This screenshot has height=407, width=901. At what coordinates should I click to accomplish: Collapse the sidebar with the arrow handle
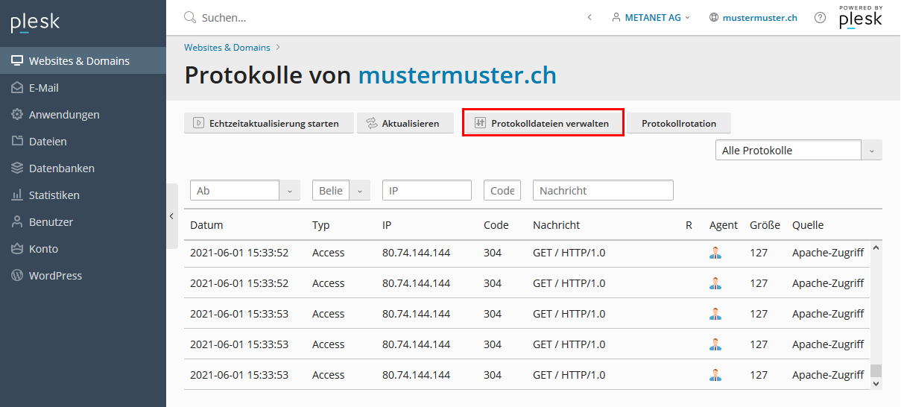171,216
